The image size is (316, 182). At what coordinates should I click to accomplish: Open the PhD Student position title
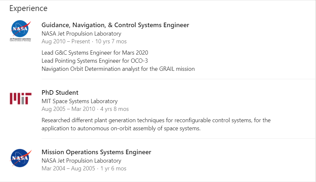click(60, 93)
